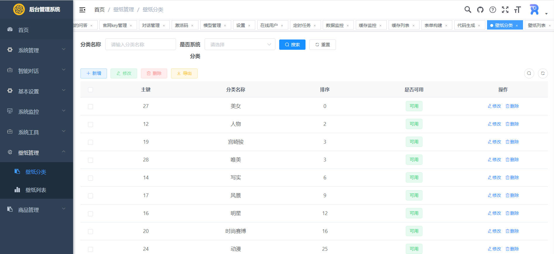Open the font size icon
Viewport: 554px width, 254px height.
pyautogui.click(x=517, y=10)
